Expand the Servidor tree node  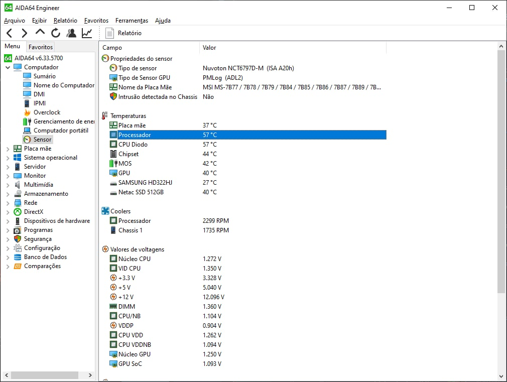pos(8,167)
